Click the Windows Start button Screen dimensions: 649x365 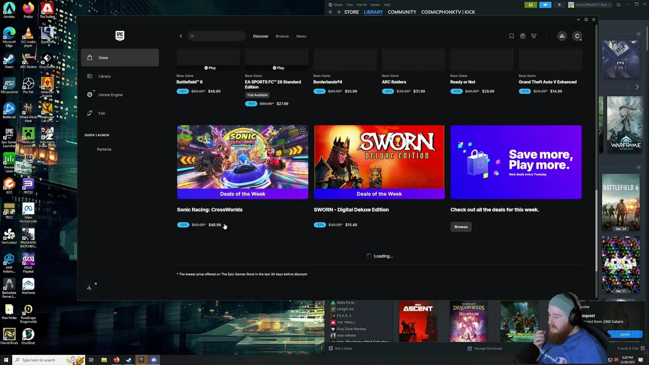tap(5, 360)
